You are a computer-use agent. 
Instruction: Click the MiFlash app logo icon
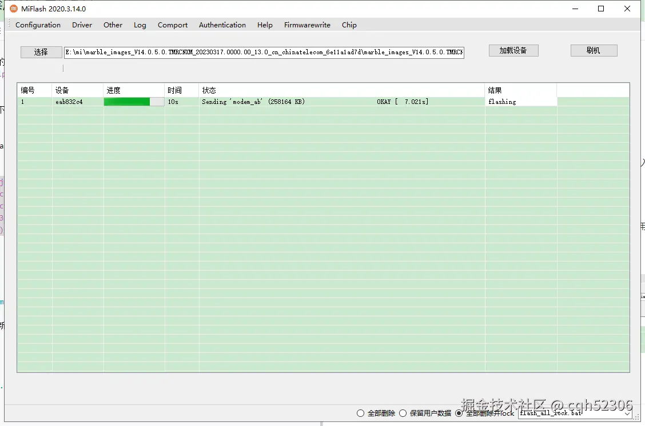(14, 9)
